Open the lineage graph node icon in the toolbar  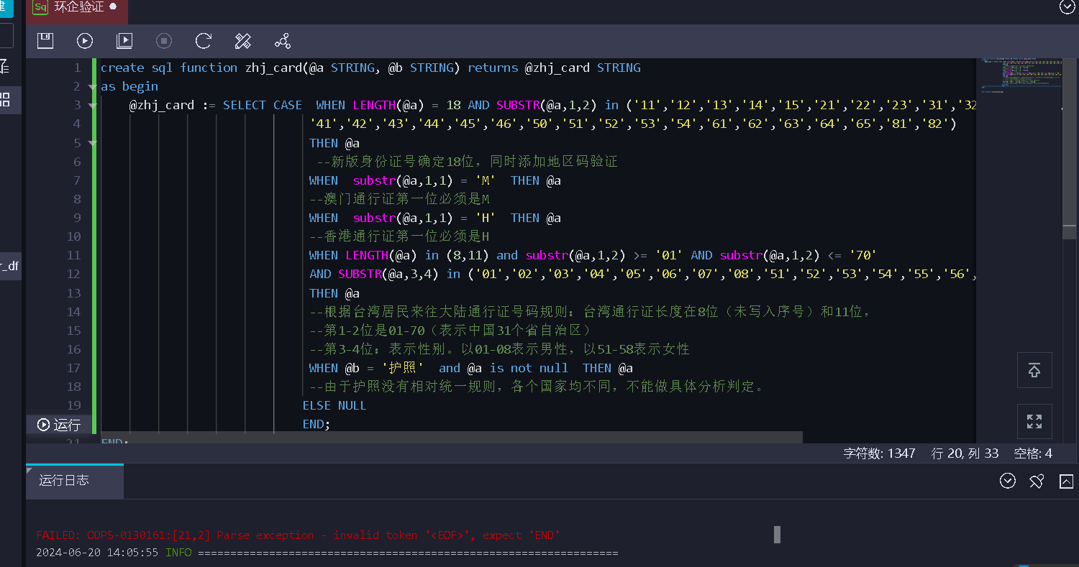(283, 41)
